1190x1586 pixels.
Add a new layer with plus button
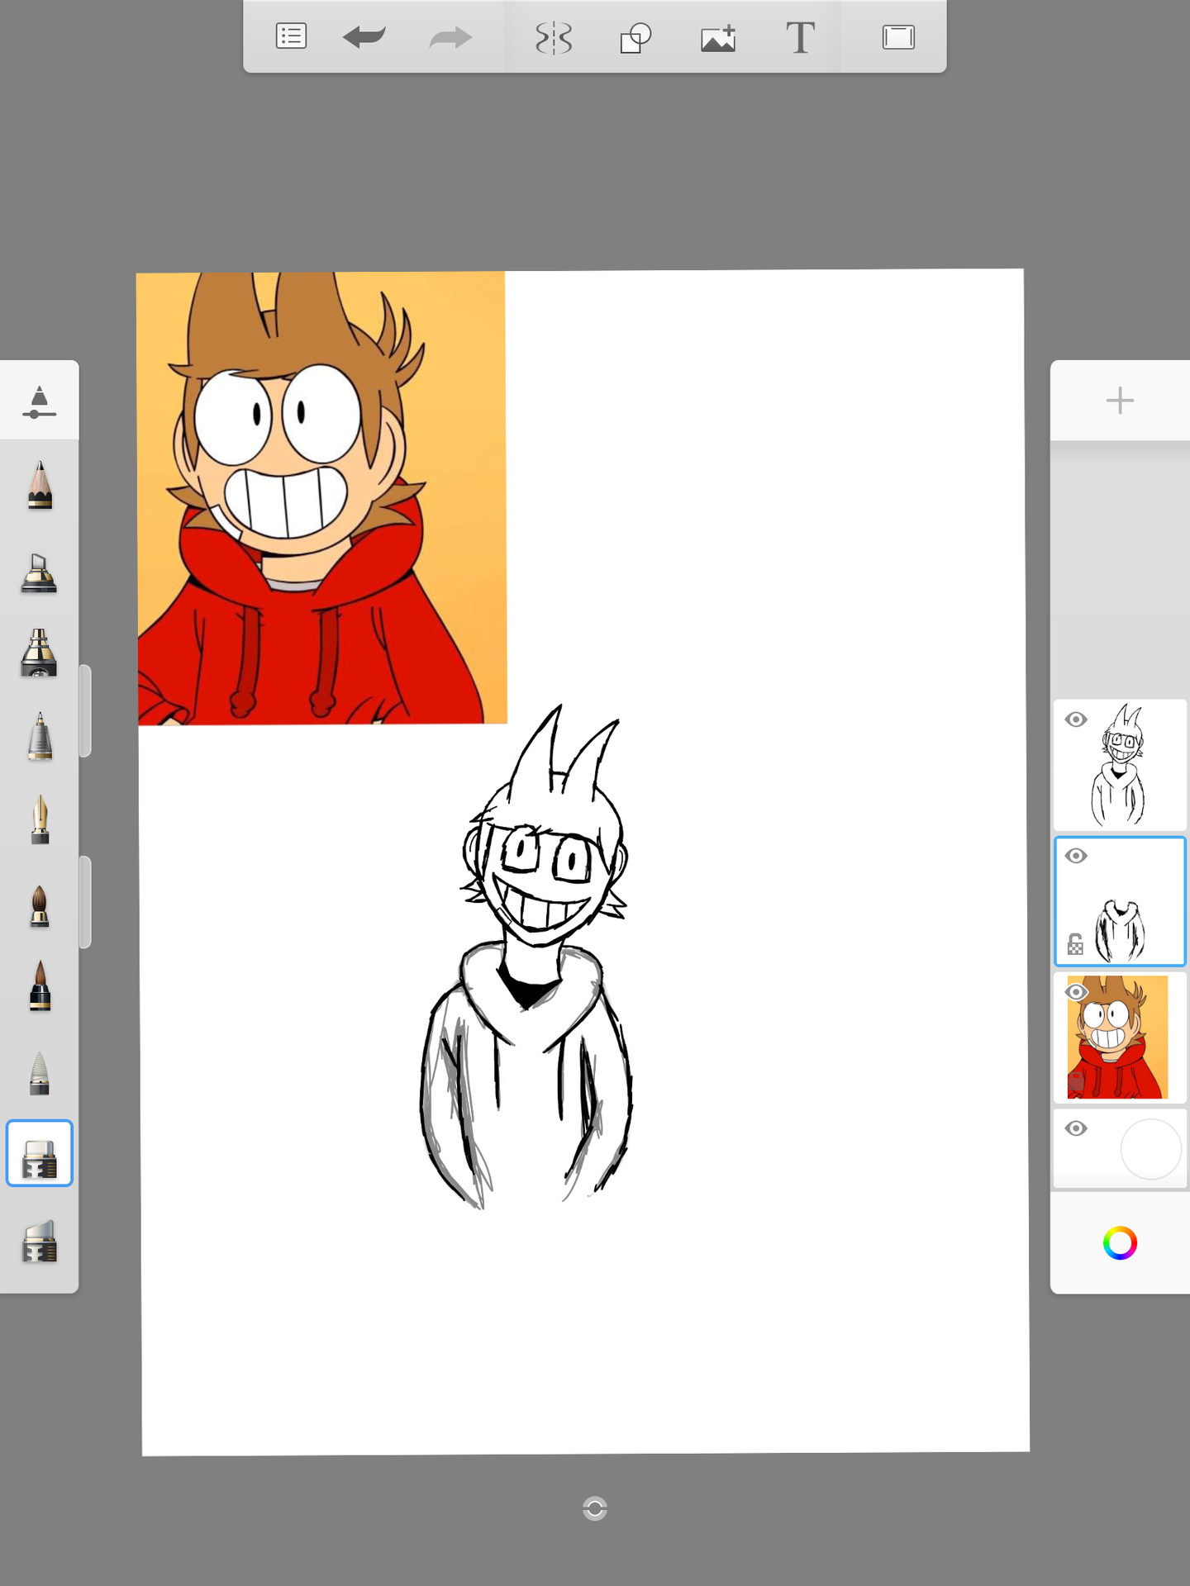click(1120, 401)
